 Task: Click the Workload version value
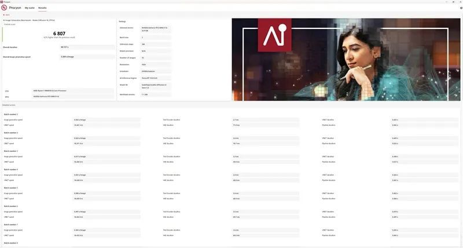[156, 94]
